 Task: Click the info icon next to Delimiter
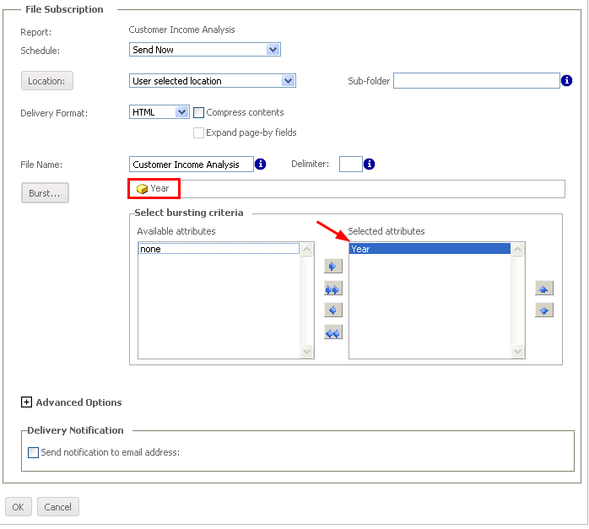click(369, 165)
